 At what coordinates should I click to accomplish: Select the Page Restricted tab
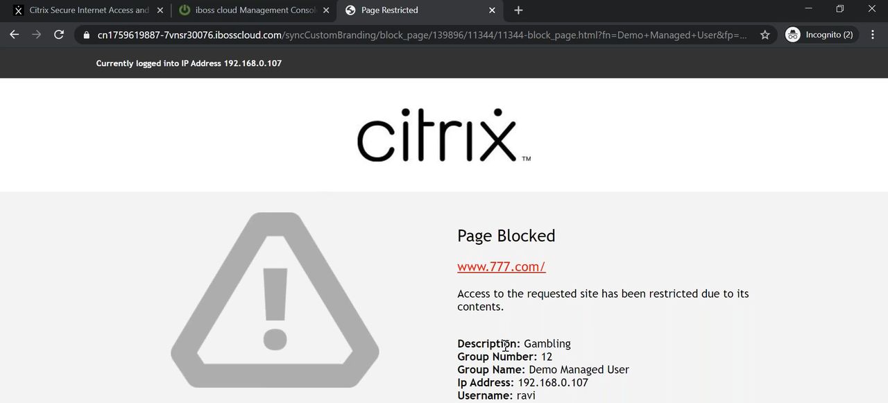point(416,10)
